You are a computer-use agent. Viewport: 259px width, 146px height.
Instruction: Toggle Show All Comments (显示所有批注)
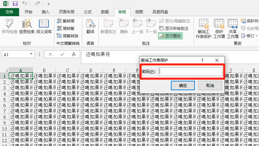click(x=174, y=28)
